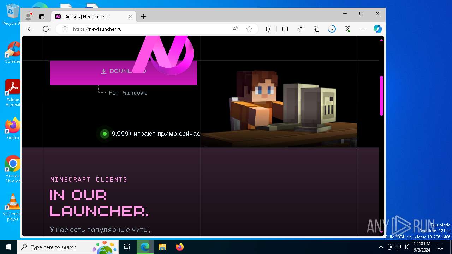452x254 pixels.
Task: Click У нас есть популярные читы text
Action: (x=100, y=230)
